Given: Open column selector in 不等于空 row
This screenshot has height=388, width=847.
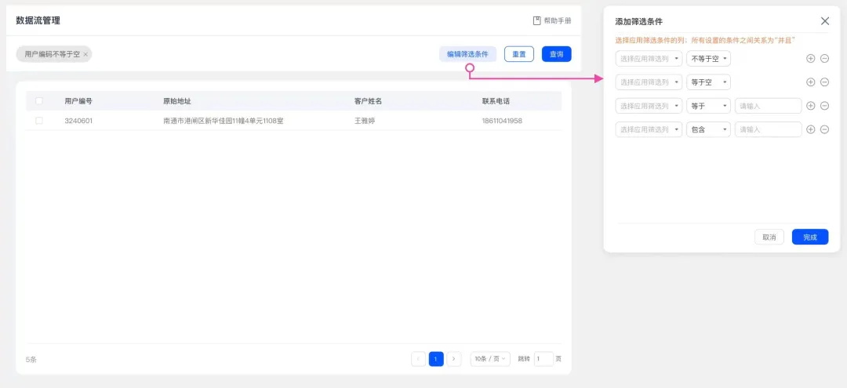Looking at the screenshot, I should coord(649,58).
